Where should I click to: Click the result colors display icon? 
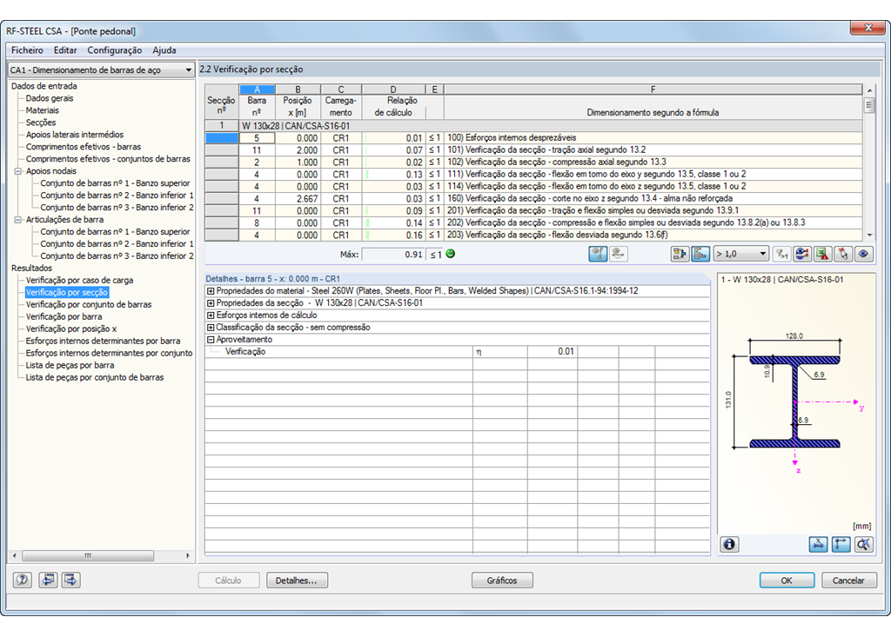click(802, 255)
